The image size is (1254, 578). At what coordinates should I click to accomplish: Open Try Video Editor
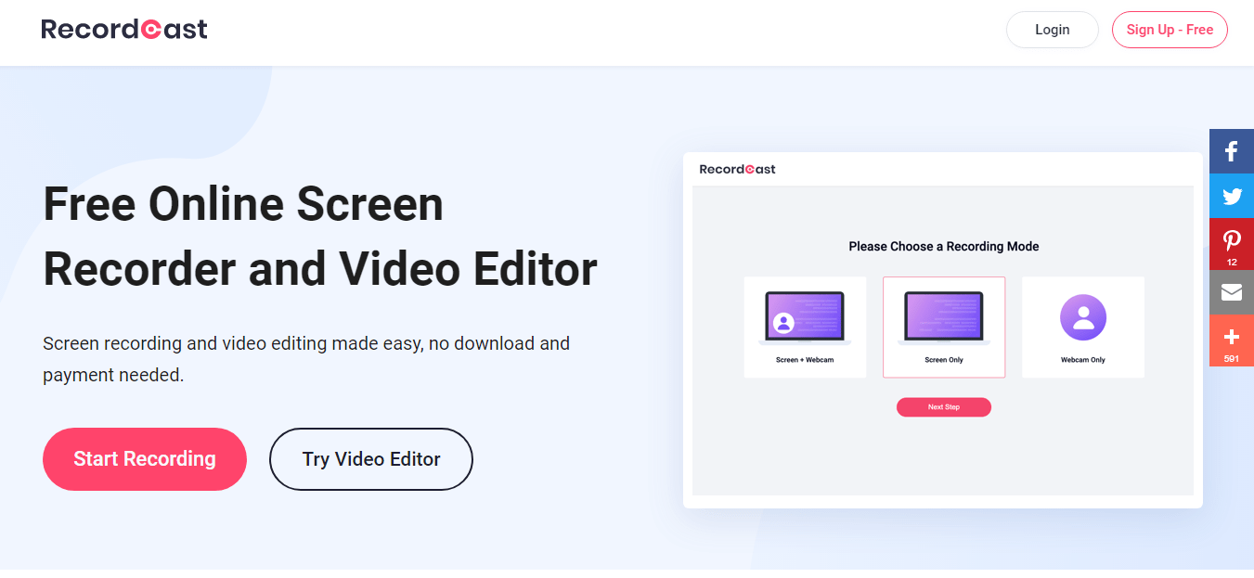point(370,459)
